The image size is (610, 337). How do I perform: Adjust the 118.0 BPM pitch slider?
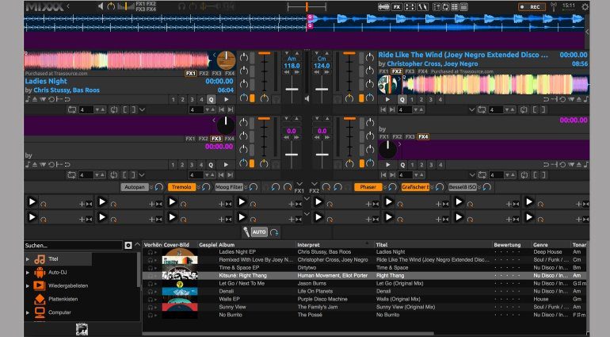click(x=292, y=89)
